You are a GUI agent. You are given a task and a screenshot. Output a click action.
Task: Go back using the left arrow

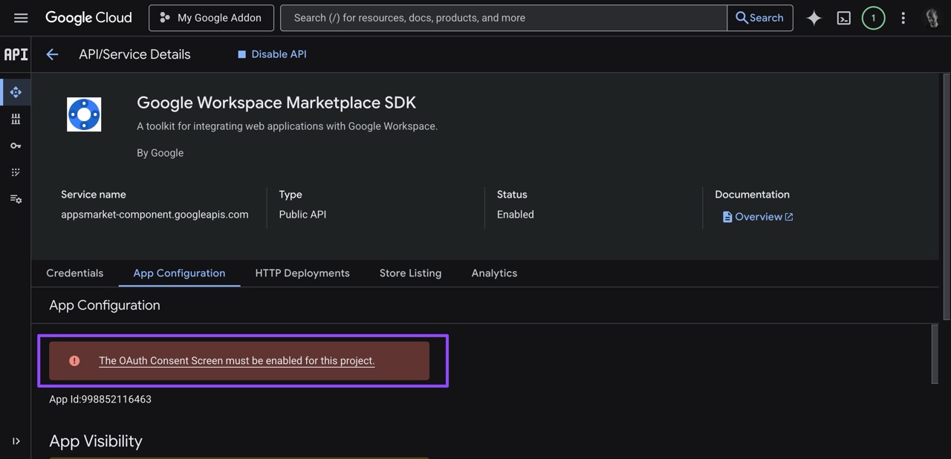point(52,54)
